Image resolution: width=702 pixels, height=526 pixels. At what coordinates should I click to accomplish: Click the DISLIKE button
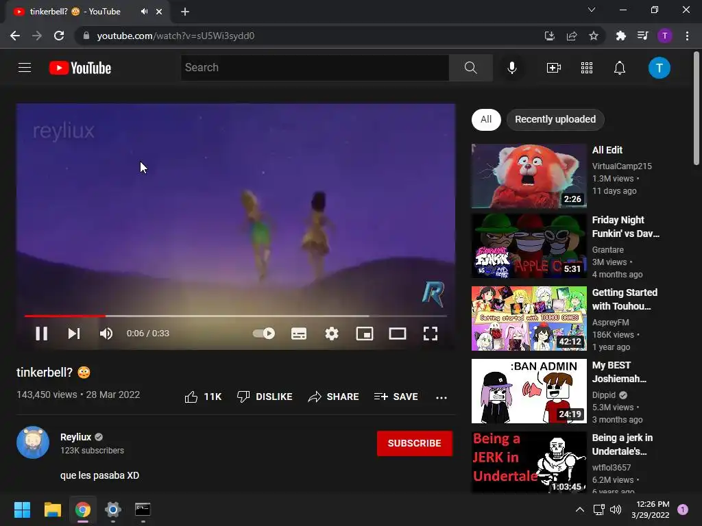point(265,397)
